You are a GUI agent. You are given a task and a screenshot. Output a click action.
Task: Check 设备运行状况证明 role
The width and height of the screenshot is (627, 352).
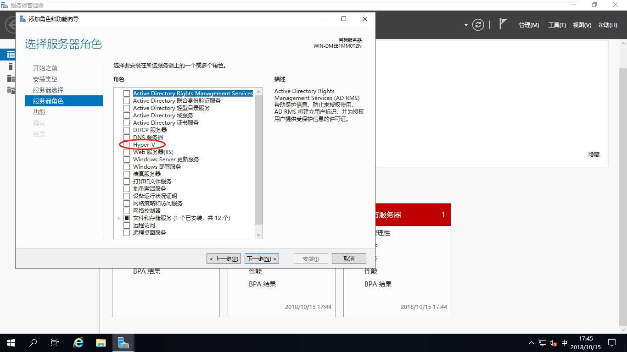(x=127, y=196)
